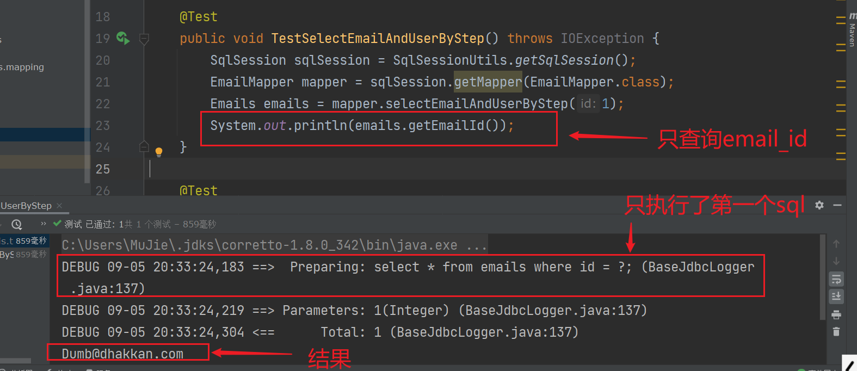Screen dimensions: 857x371
Task: Place cursor on empty line 25
Action: click(381, 169)
